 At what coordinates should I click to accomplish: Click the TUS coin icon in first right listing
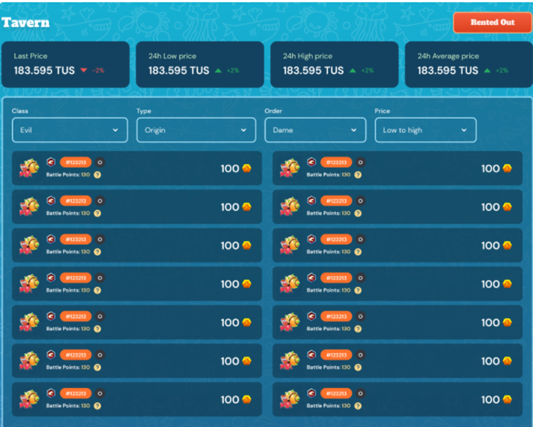point(507,168)
